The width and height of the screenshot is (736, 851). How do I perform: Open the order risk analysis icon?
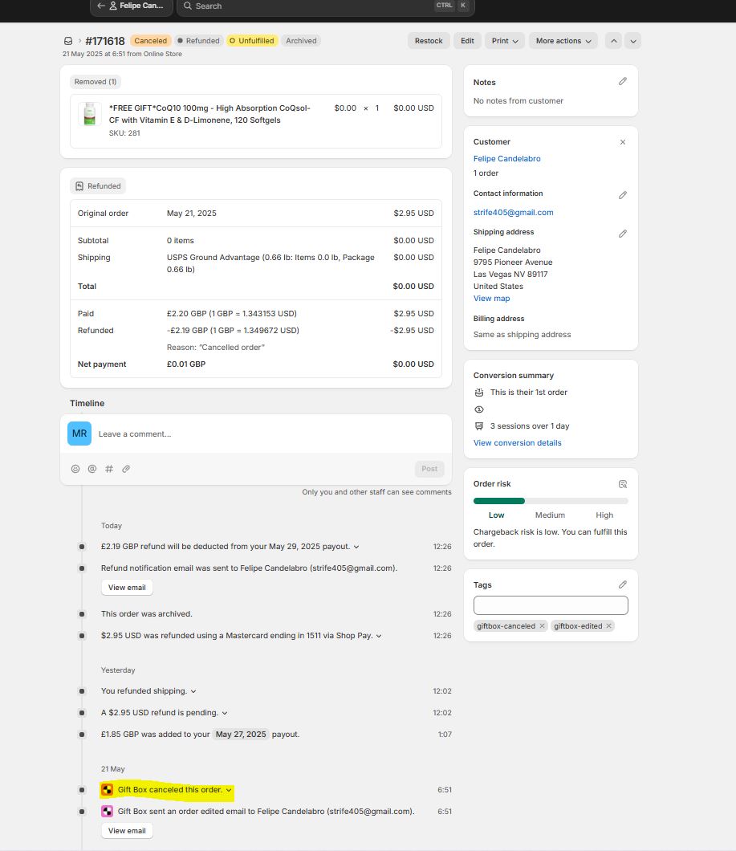pos(622,484)
